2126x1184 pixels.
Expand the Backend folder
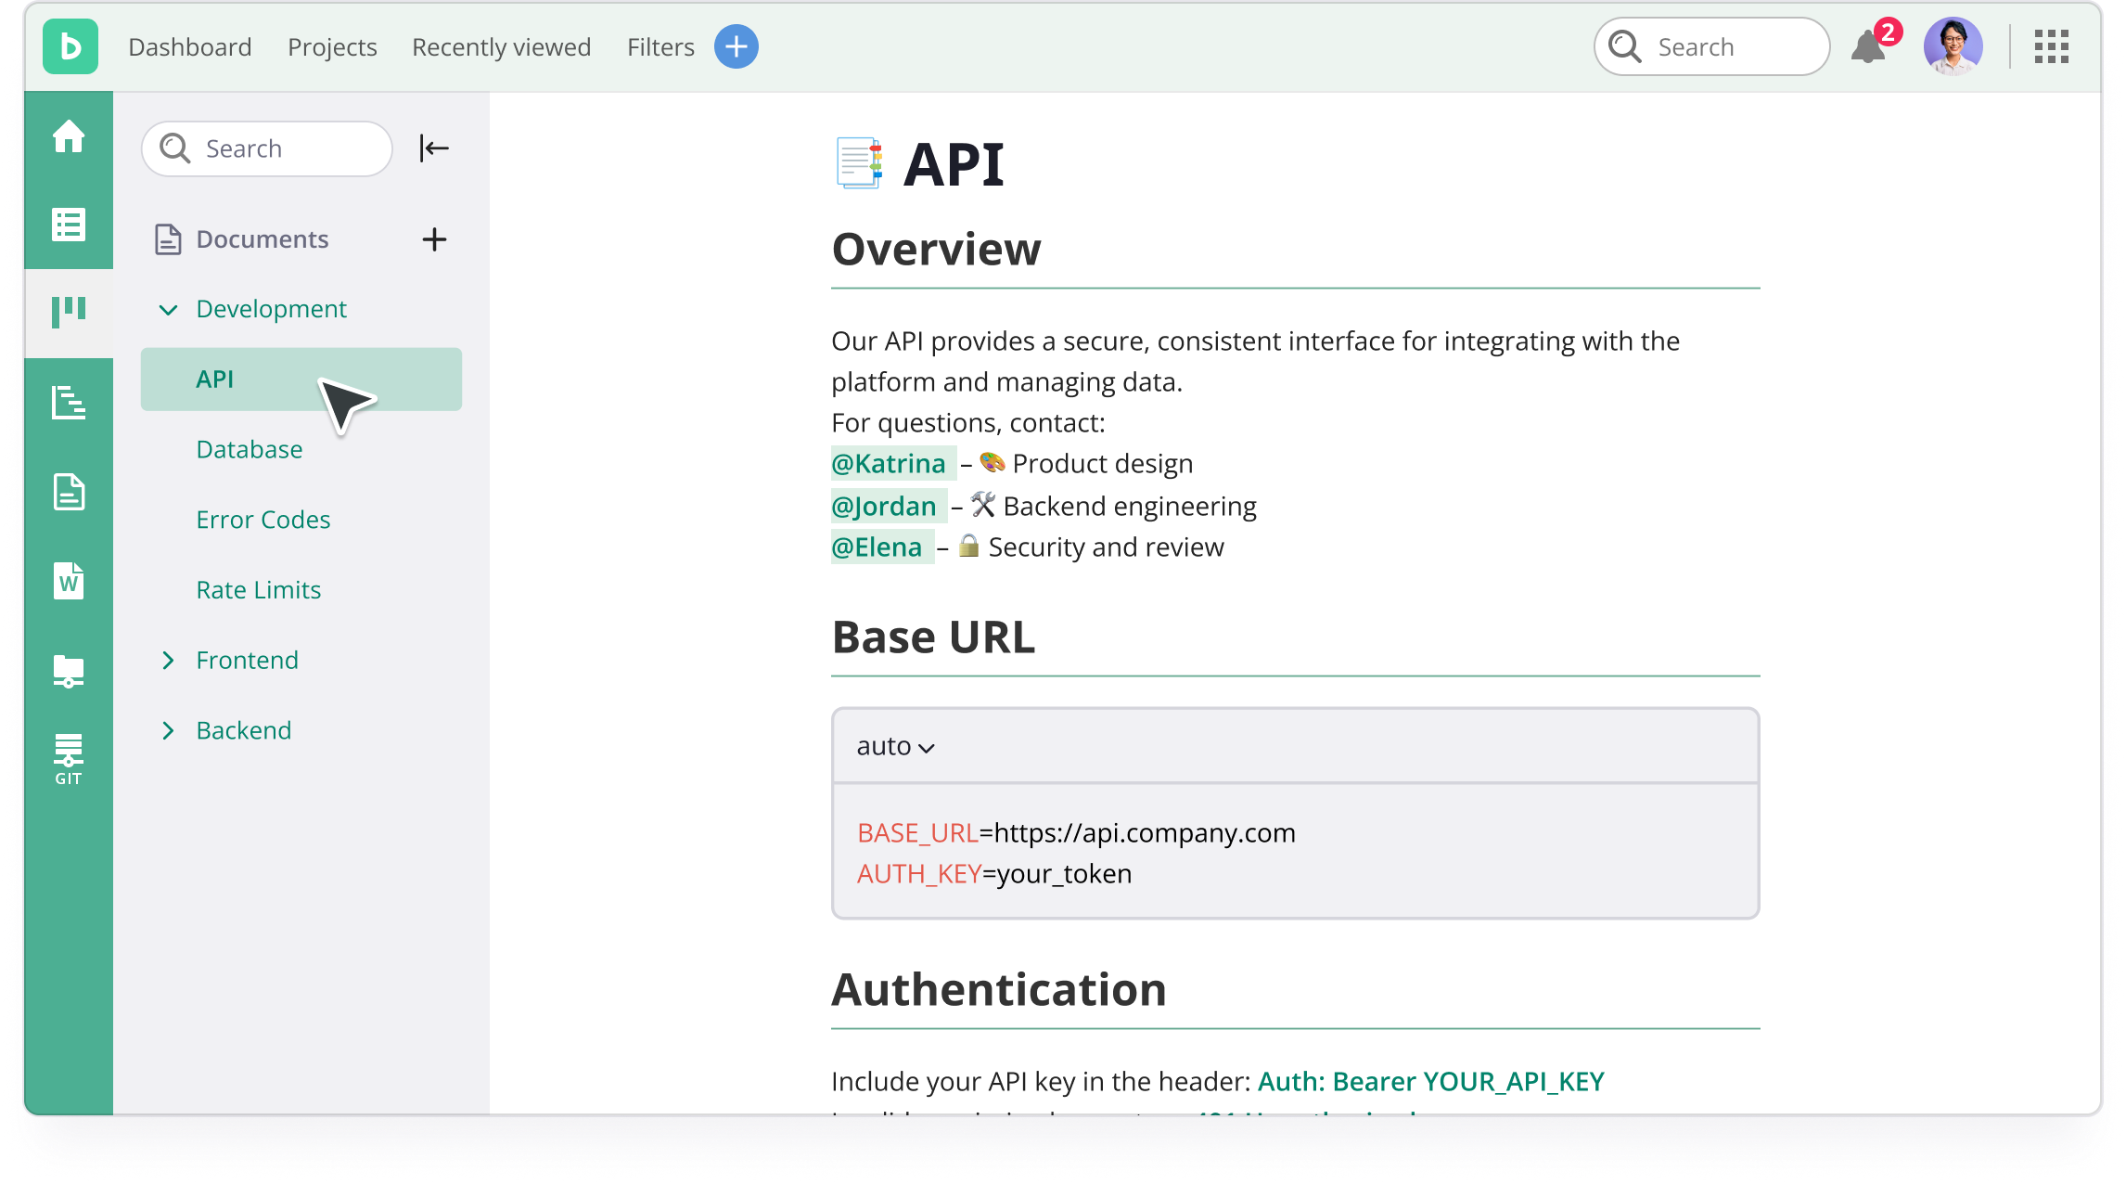point(168,730)
